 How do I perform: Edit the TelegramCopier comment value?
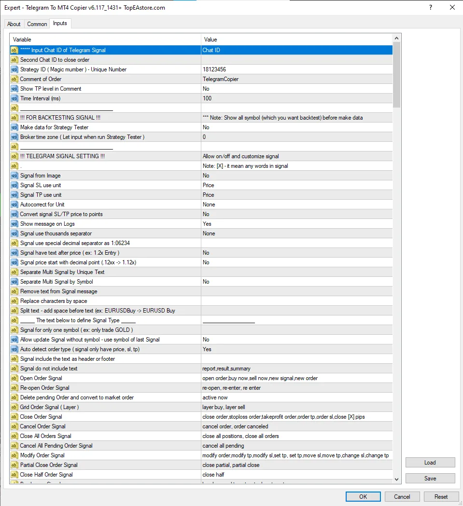296,79
